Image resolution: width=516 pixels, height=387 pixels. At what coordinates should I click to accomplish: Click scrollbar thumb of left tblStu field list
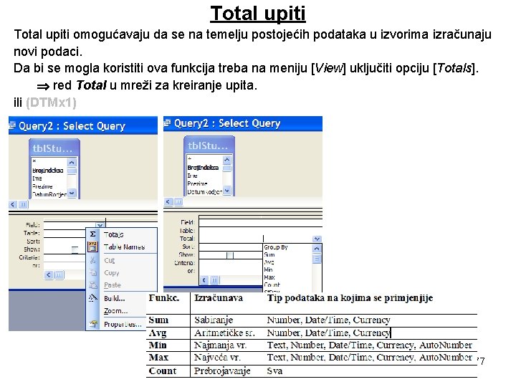[72, 171]
